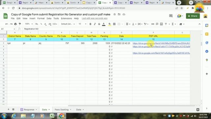
Task: Open the Format menu
Action: point(41,19)
